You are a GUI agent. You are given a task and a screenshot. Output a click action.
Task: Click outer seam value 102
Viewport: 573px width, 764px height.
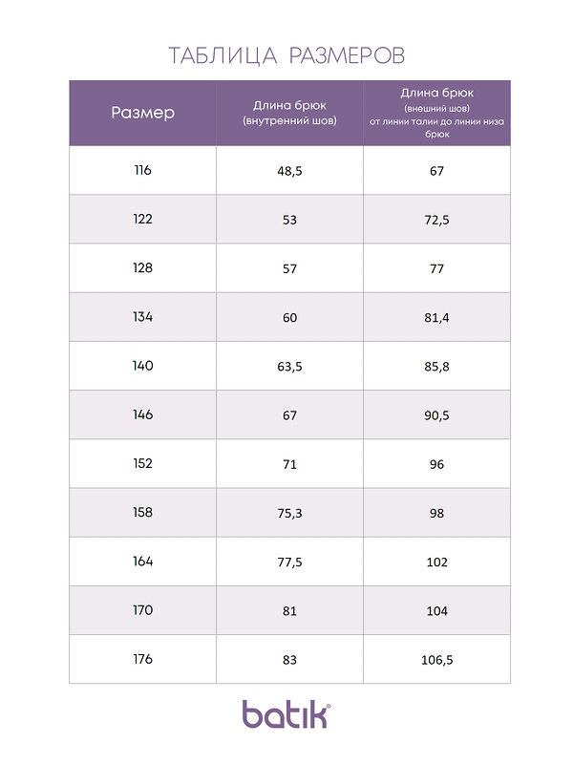(x=437, y=562)
